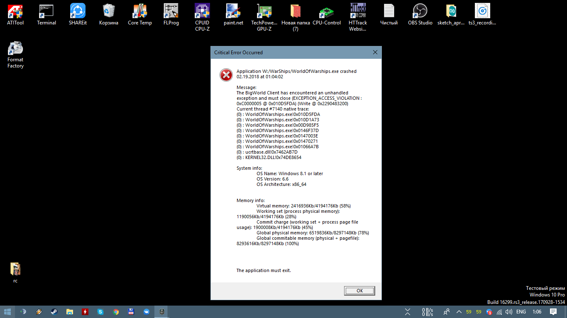Open the Windows Start menu
This screenshot has width=567, height=318.
tap(7, 312)
